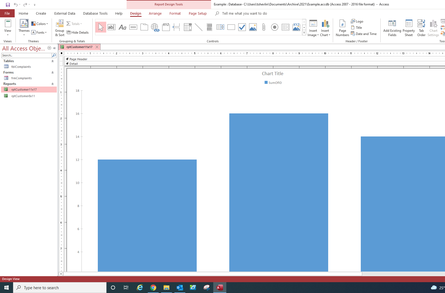The width and height of the screenshot is (445, 293).
Task: Click the Tell me what you want box
Action: [x=245, y=14]
